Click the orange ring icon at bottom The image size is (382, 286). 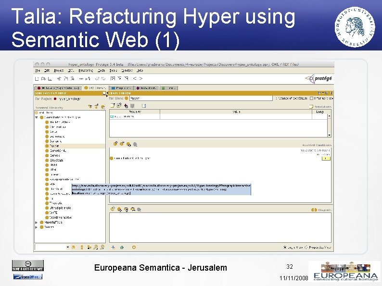[x=134, y=247]
